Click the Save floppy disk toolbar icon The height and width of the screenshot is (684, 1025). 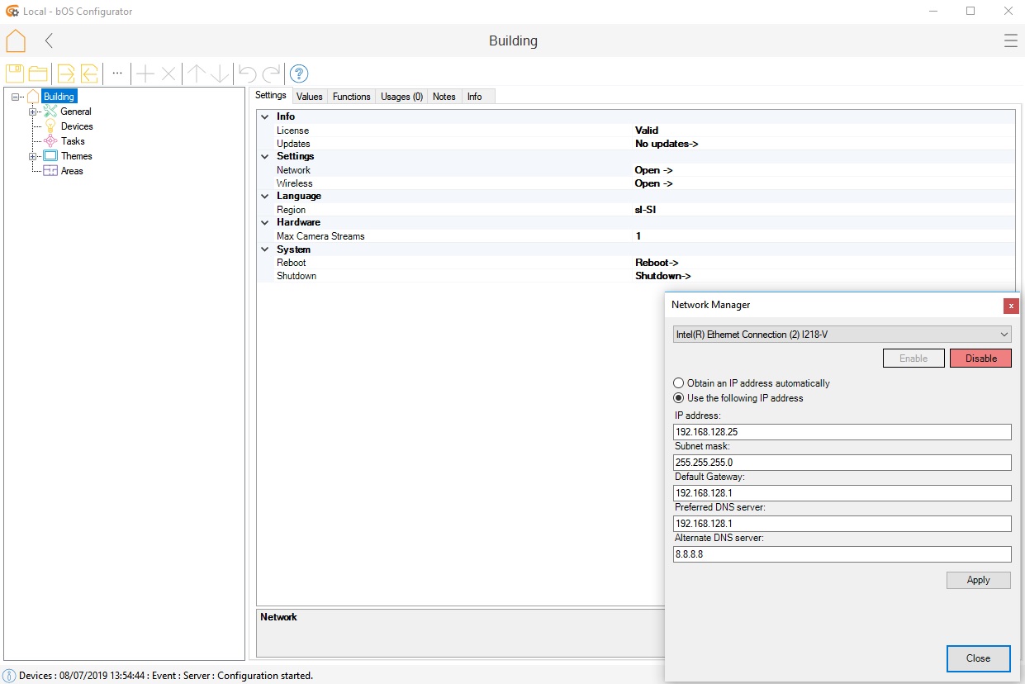(15, 74)
